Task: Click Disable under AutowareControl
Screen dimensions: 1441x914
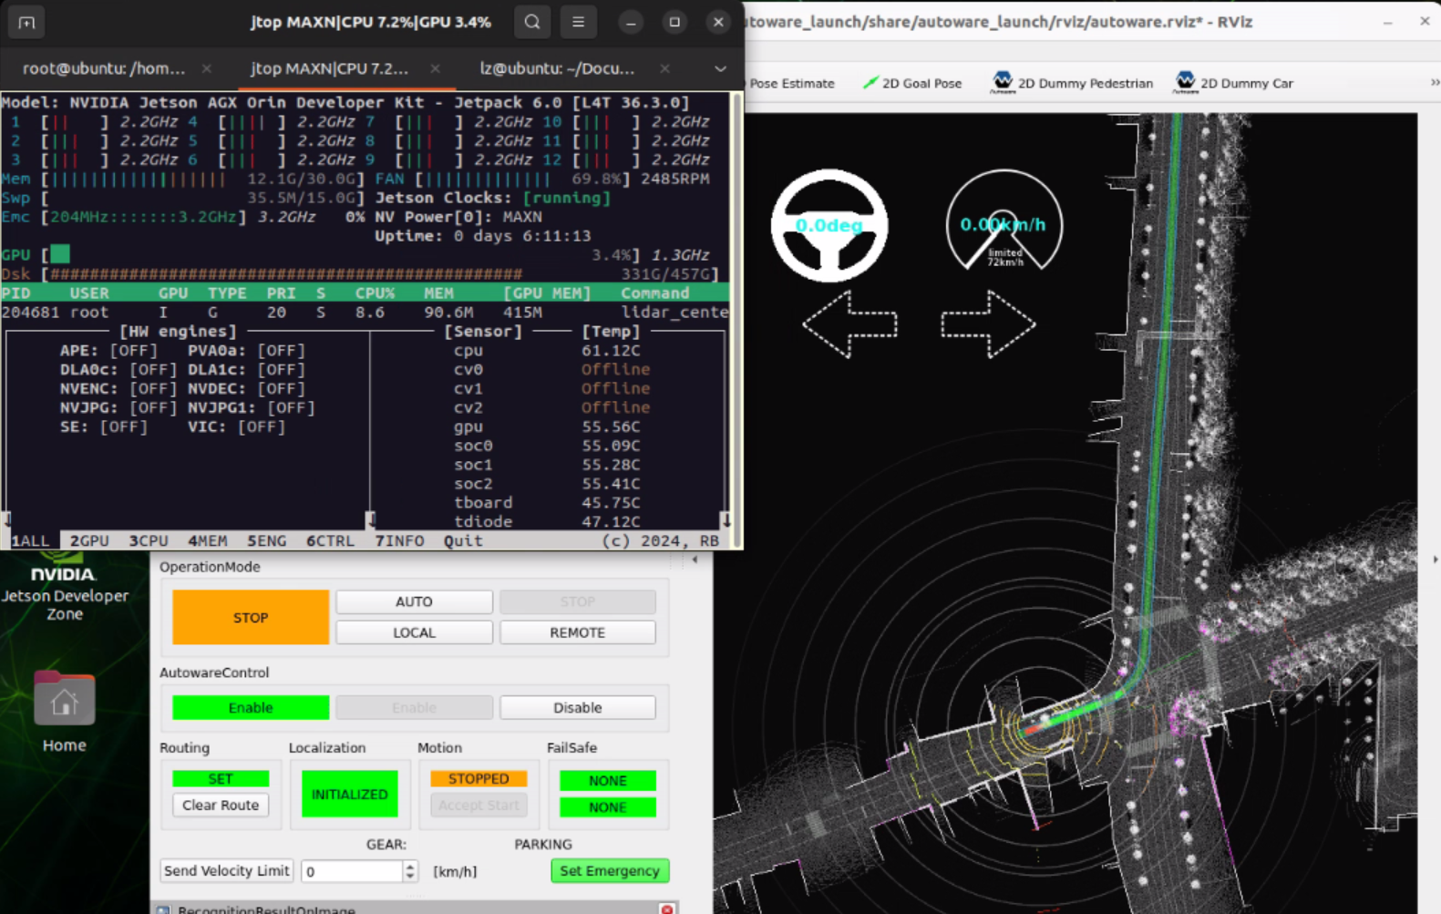Action: [x=577, y=707]
